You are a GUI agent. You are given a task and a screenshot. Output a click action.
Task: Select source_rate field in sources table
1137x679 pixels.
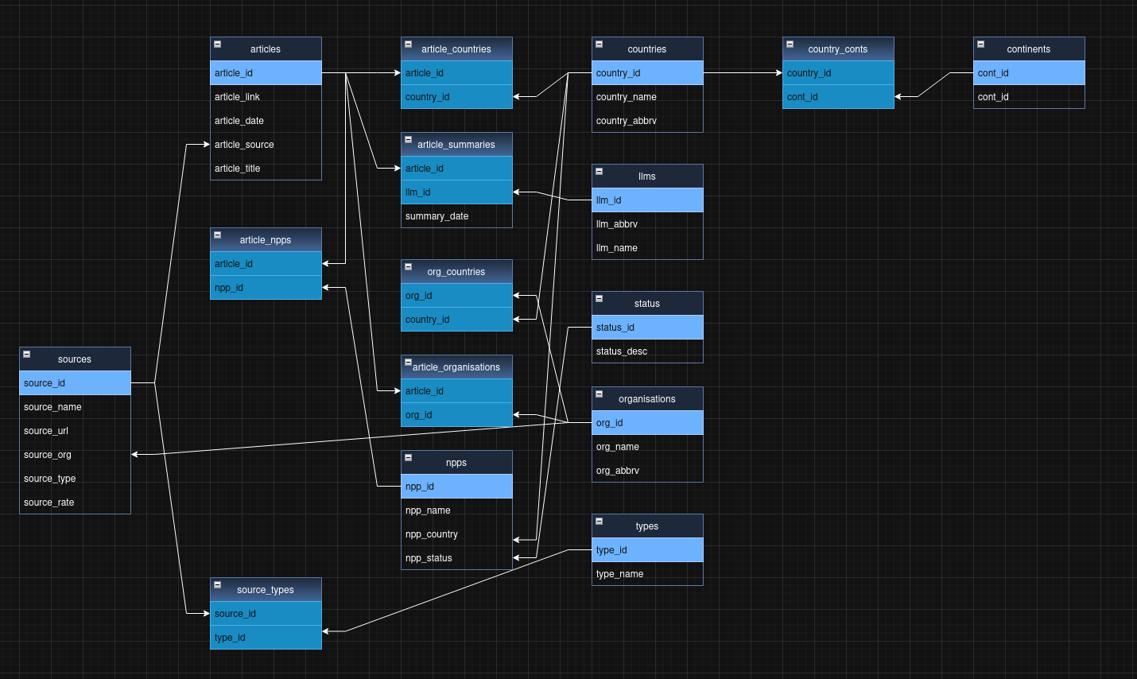75,502
